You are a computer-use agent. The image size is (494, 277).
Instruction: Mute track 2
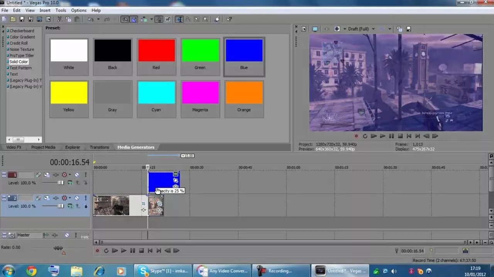(x=77, y=198)
